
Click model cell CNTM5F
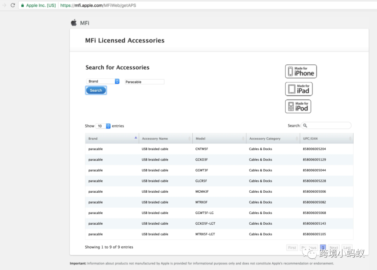click(202, 149)
